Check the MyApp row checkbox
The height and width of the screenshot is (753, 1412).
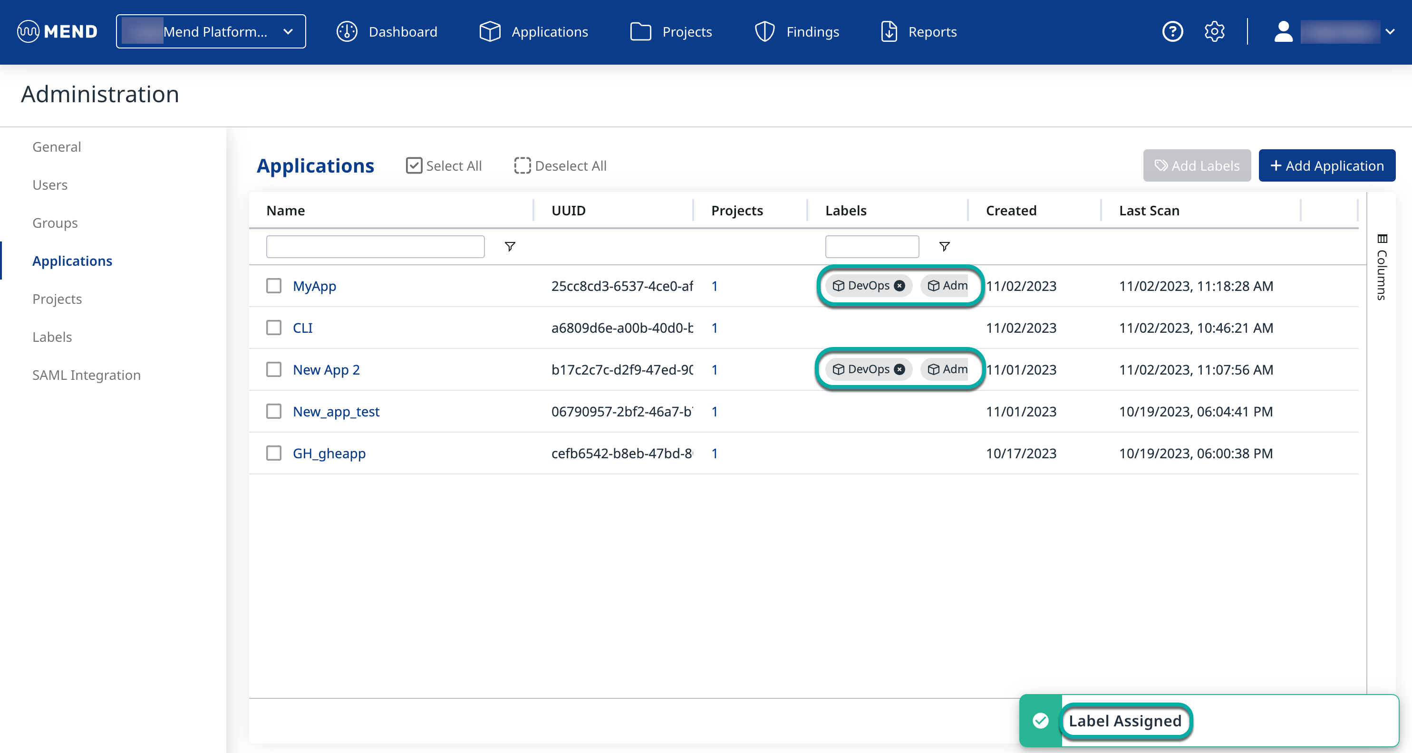point(273,286)
